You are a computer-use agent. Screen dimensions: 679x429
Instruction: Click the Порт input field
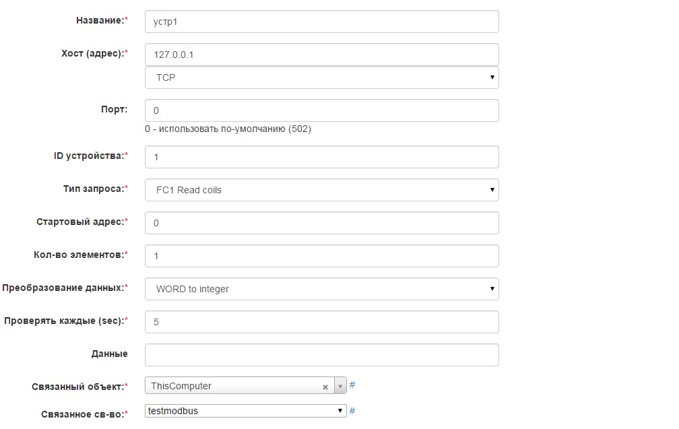coord(321,110)
